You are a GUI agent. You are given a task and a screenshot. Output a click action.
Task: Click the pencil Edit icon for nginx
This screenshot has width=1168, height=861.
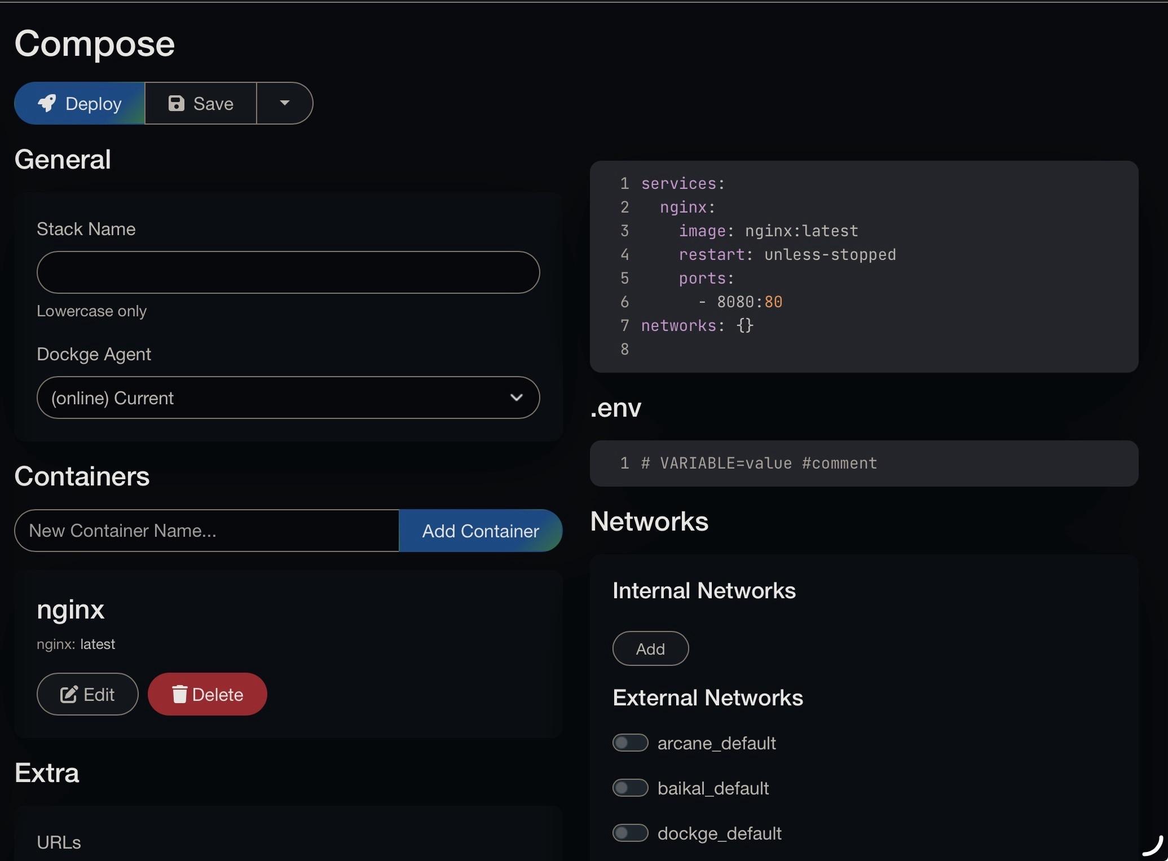coord(69,694)
